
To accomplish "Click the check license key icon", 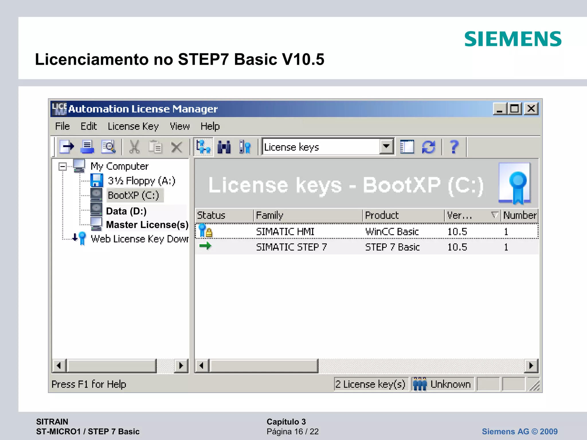I will coord(245,147).
